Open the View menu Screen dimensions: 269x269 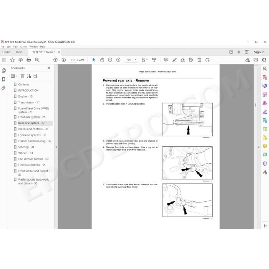[15, 46]
